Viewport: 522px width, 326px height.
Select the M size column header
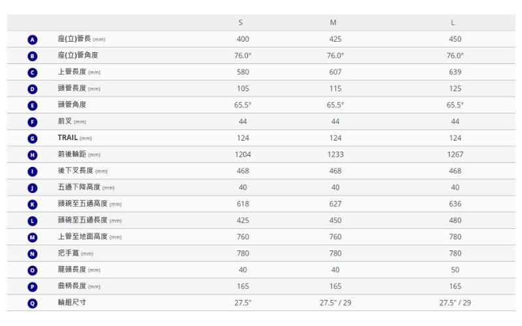[x=333, y=23]
